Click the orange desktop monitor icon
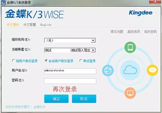Image resolution: width=162 pixels, height=113 pixels. (x=130, y=93)
